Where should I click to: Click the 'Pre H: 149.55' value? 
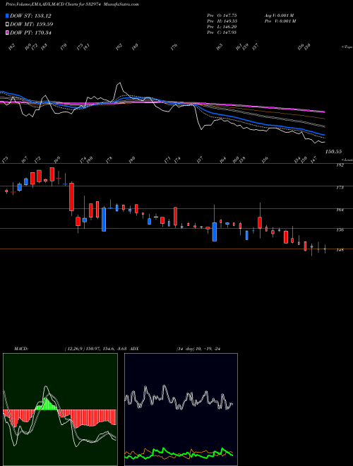tap(222, 21)
